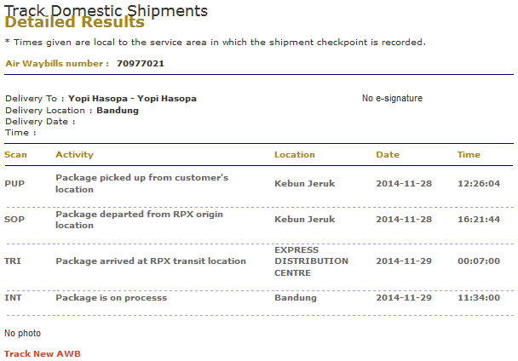The height and width of the screenshot is (361, 518).
Task: Click the Detailed Results heading
Action: point(74,23)
